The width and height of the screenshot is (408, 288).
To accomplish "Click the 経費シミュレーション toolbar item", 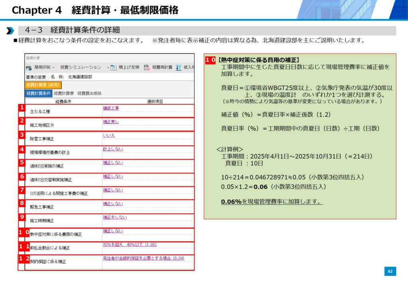I will click(80, 68).
